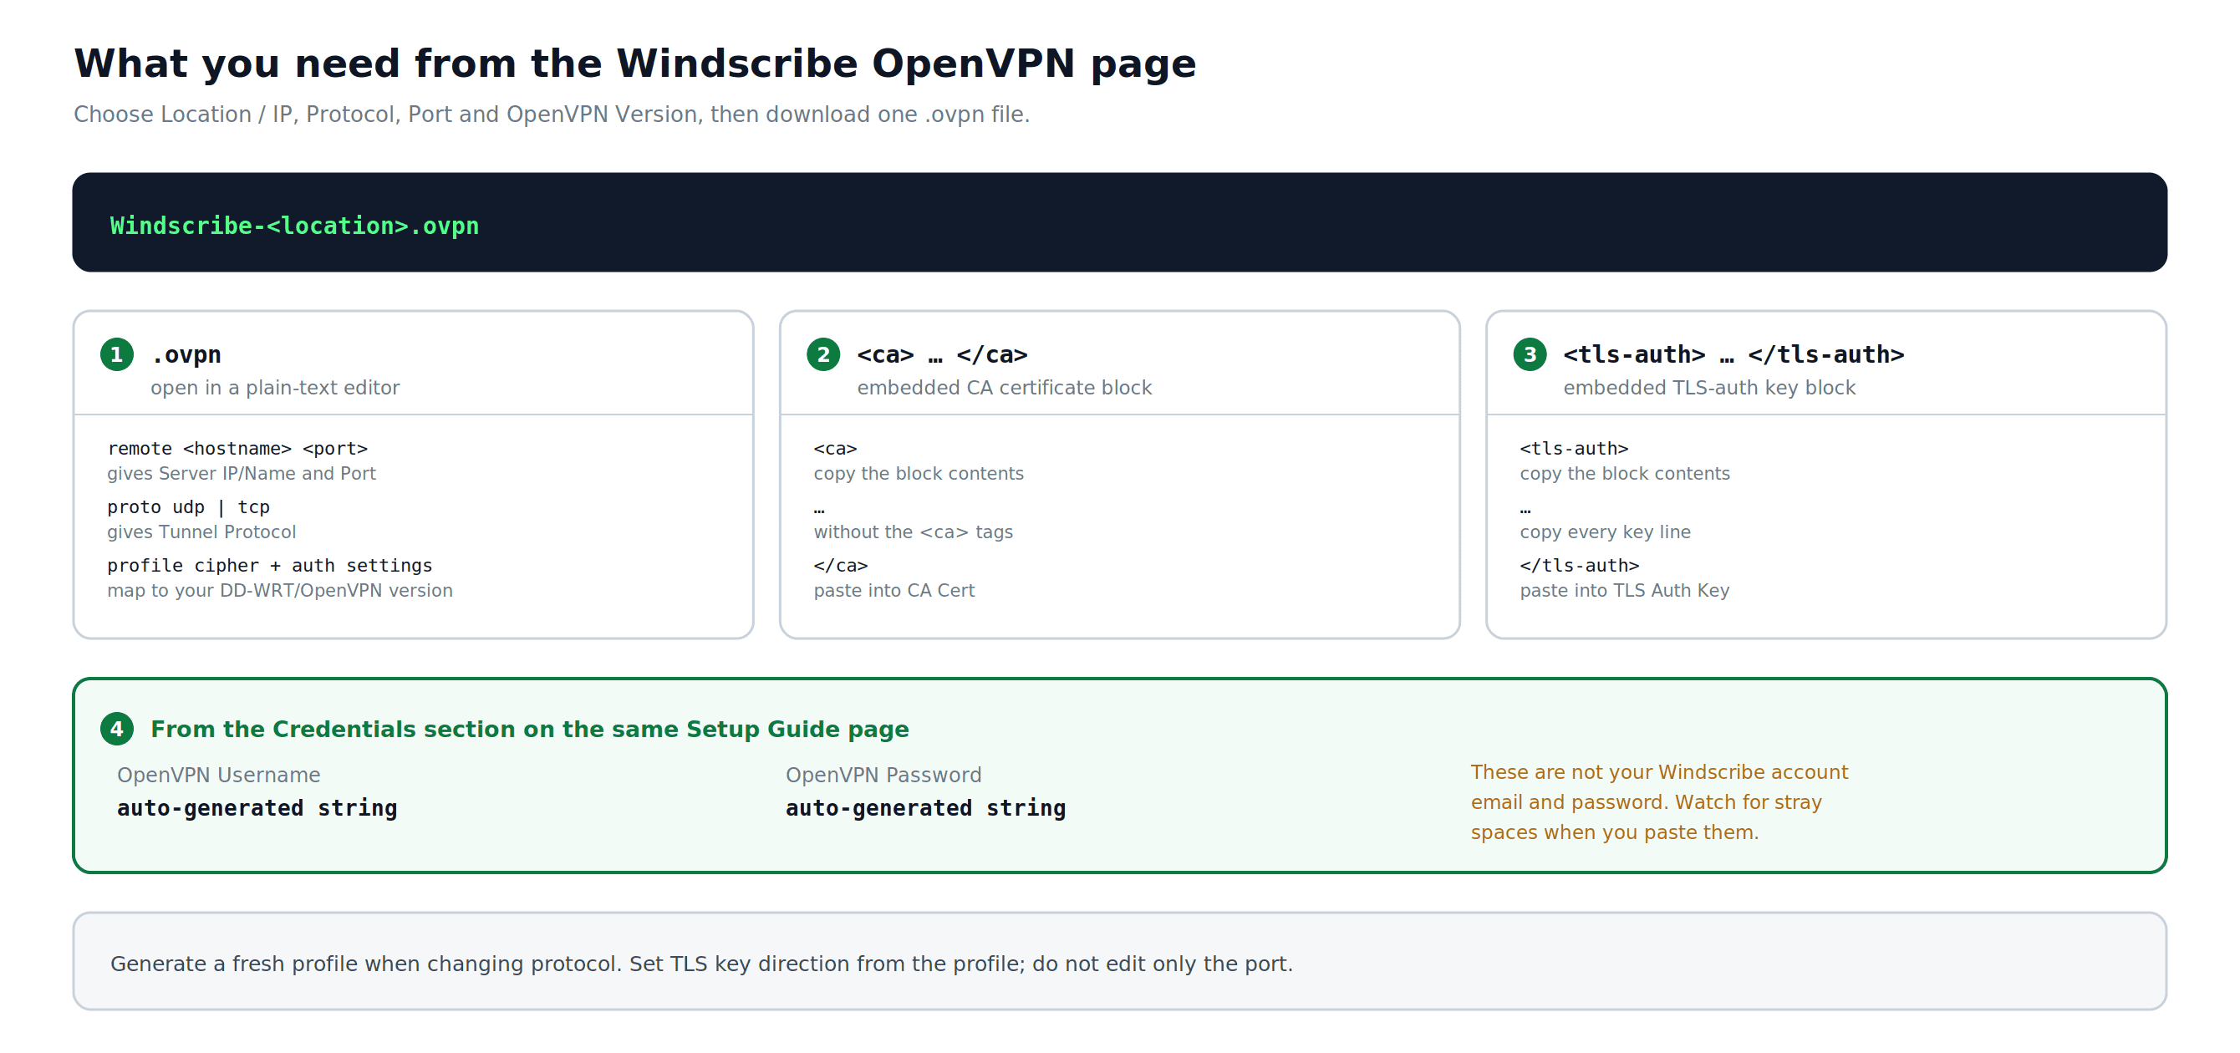
Task: Click 'paste into TLS Auth Key' instruction
Action: 1623,590
